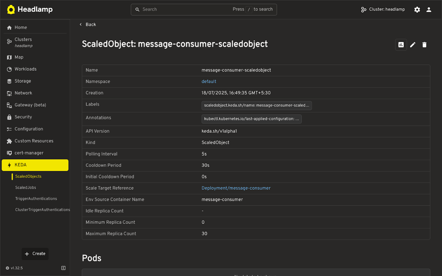442x276 pixels.
Task: Click the Home house icon
Action: click(x=9, y=28)
